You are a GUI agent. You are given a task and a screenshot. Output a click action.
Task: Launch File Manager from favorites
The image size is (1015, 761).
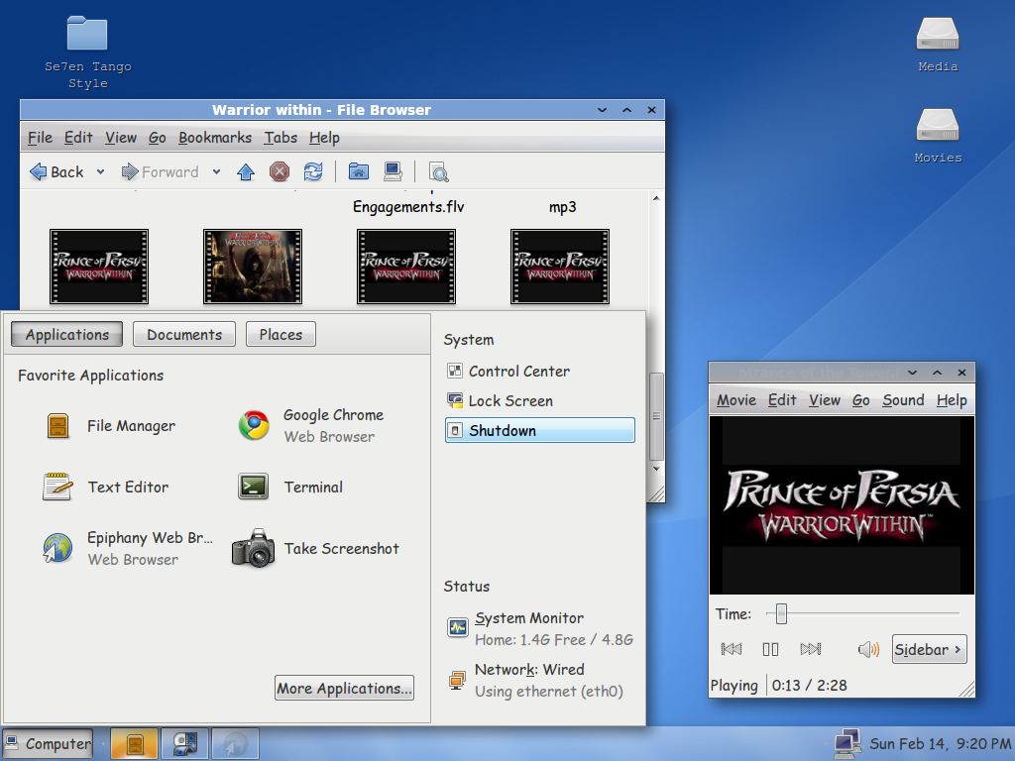110,426
